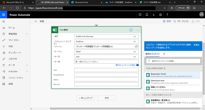Toggle the hamburger navigation menu
The height and width of the screenshot is (110, 205).
(x=4, y=21)
